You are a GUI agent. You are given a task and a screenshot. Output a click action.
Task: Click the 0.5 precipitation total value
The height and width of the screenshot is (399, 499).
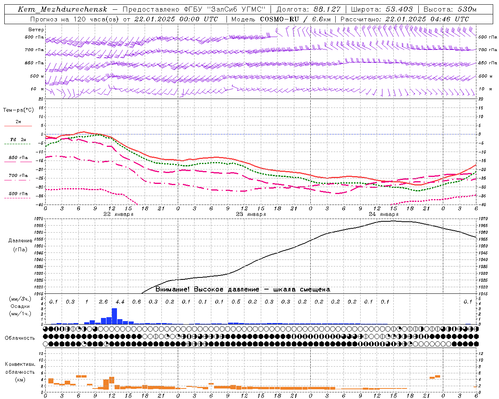click(x=236, y=302)
